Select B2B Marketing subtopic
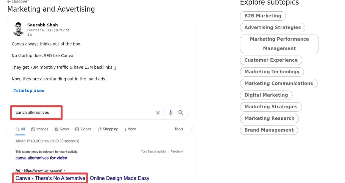Image resolution: width=345 pixels, height=183 pixels. pyautogui.click(x=263, y=16)
